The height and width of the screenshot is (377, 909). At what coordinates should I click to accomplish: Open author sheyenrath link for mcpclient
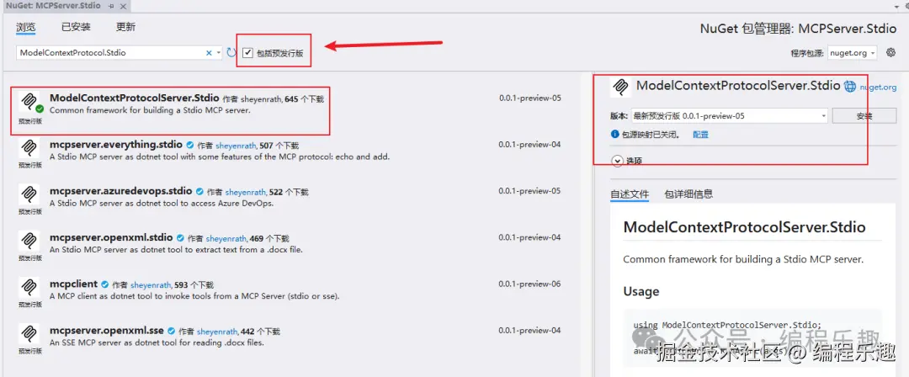pos(151,284)
